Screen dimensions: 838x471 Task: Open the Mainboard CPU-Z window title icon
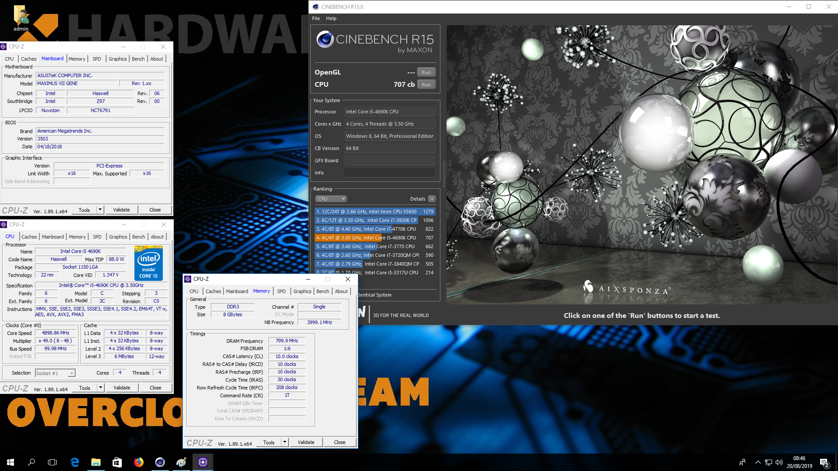(3, 47)
